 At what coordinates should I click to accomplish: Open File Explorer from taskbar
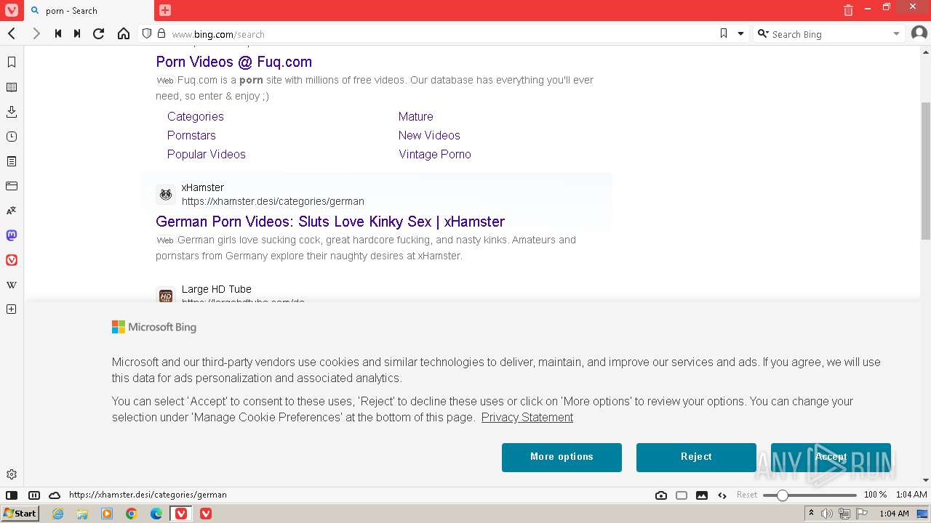82,514
